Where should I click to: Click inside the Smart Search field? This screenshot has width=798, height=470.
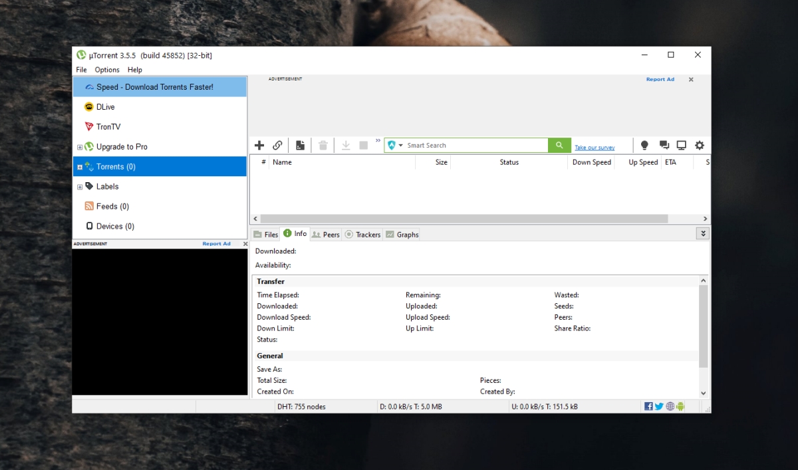475,145
